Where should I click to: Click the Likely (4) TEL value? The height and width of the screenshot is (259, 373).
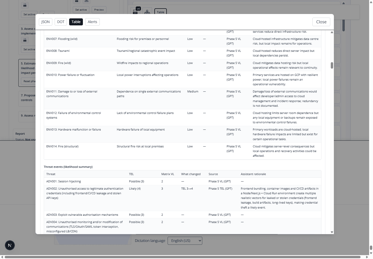135,189
